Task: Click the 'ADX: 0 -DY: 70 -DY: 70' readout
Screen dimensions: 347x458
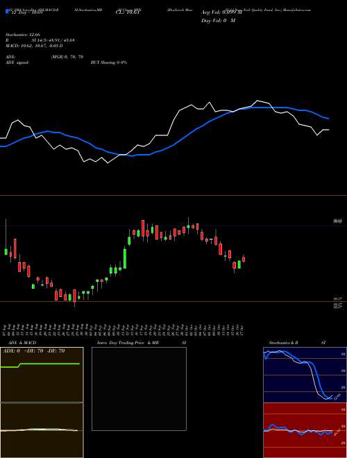Action: click(33, 350)
